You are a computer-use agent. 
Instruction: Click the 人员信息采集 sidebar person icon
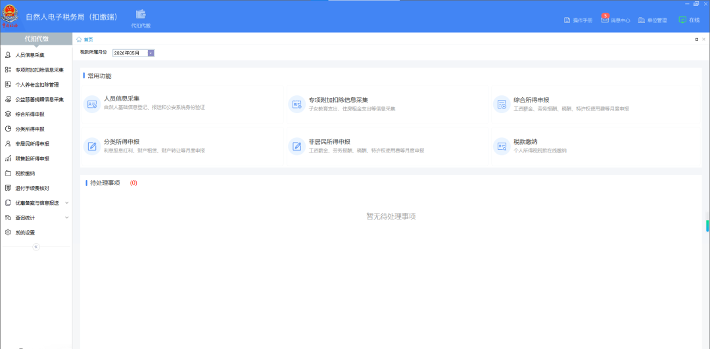(x=8, y=55)
